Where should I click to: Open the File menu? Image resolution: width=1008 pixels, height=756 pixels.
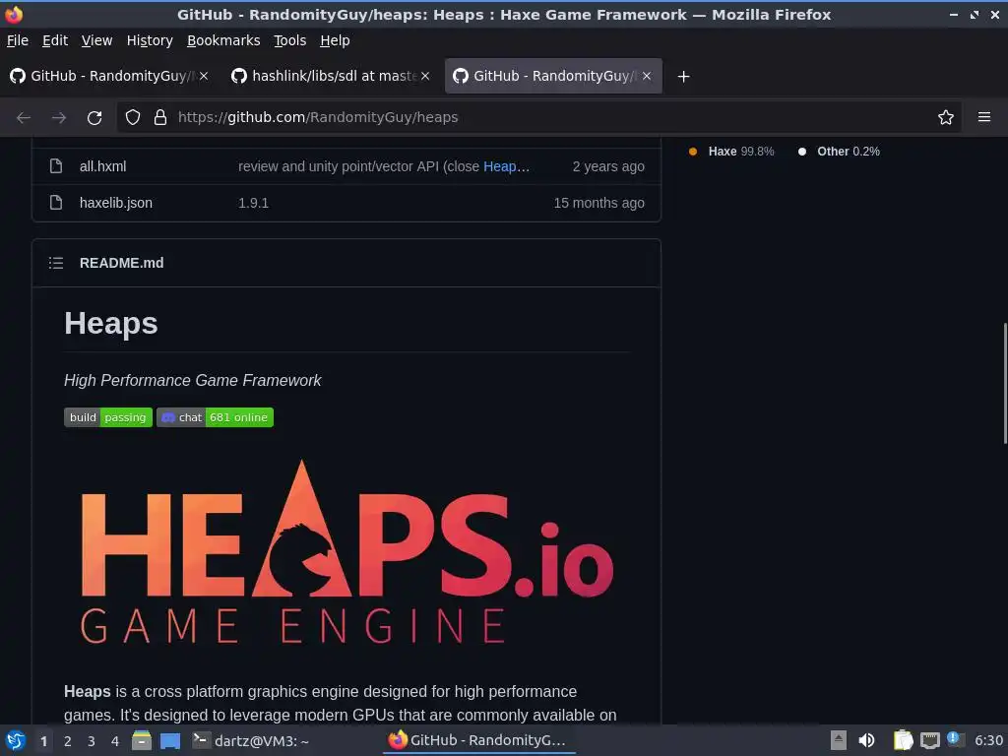[18, 40]
